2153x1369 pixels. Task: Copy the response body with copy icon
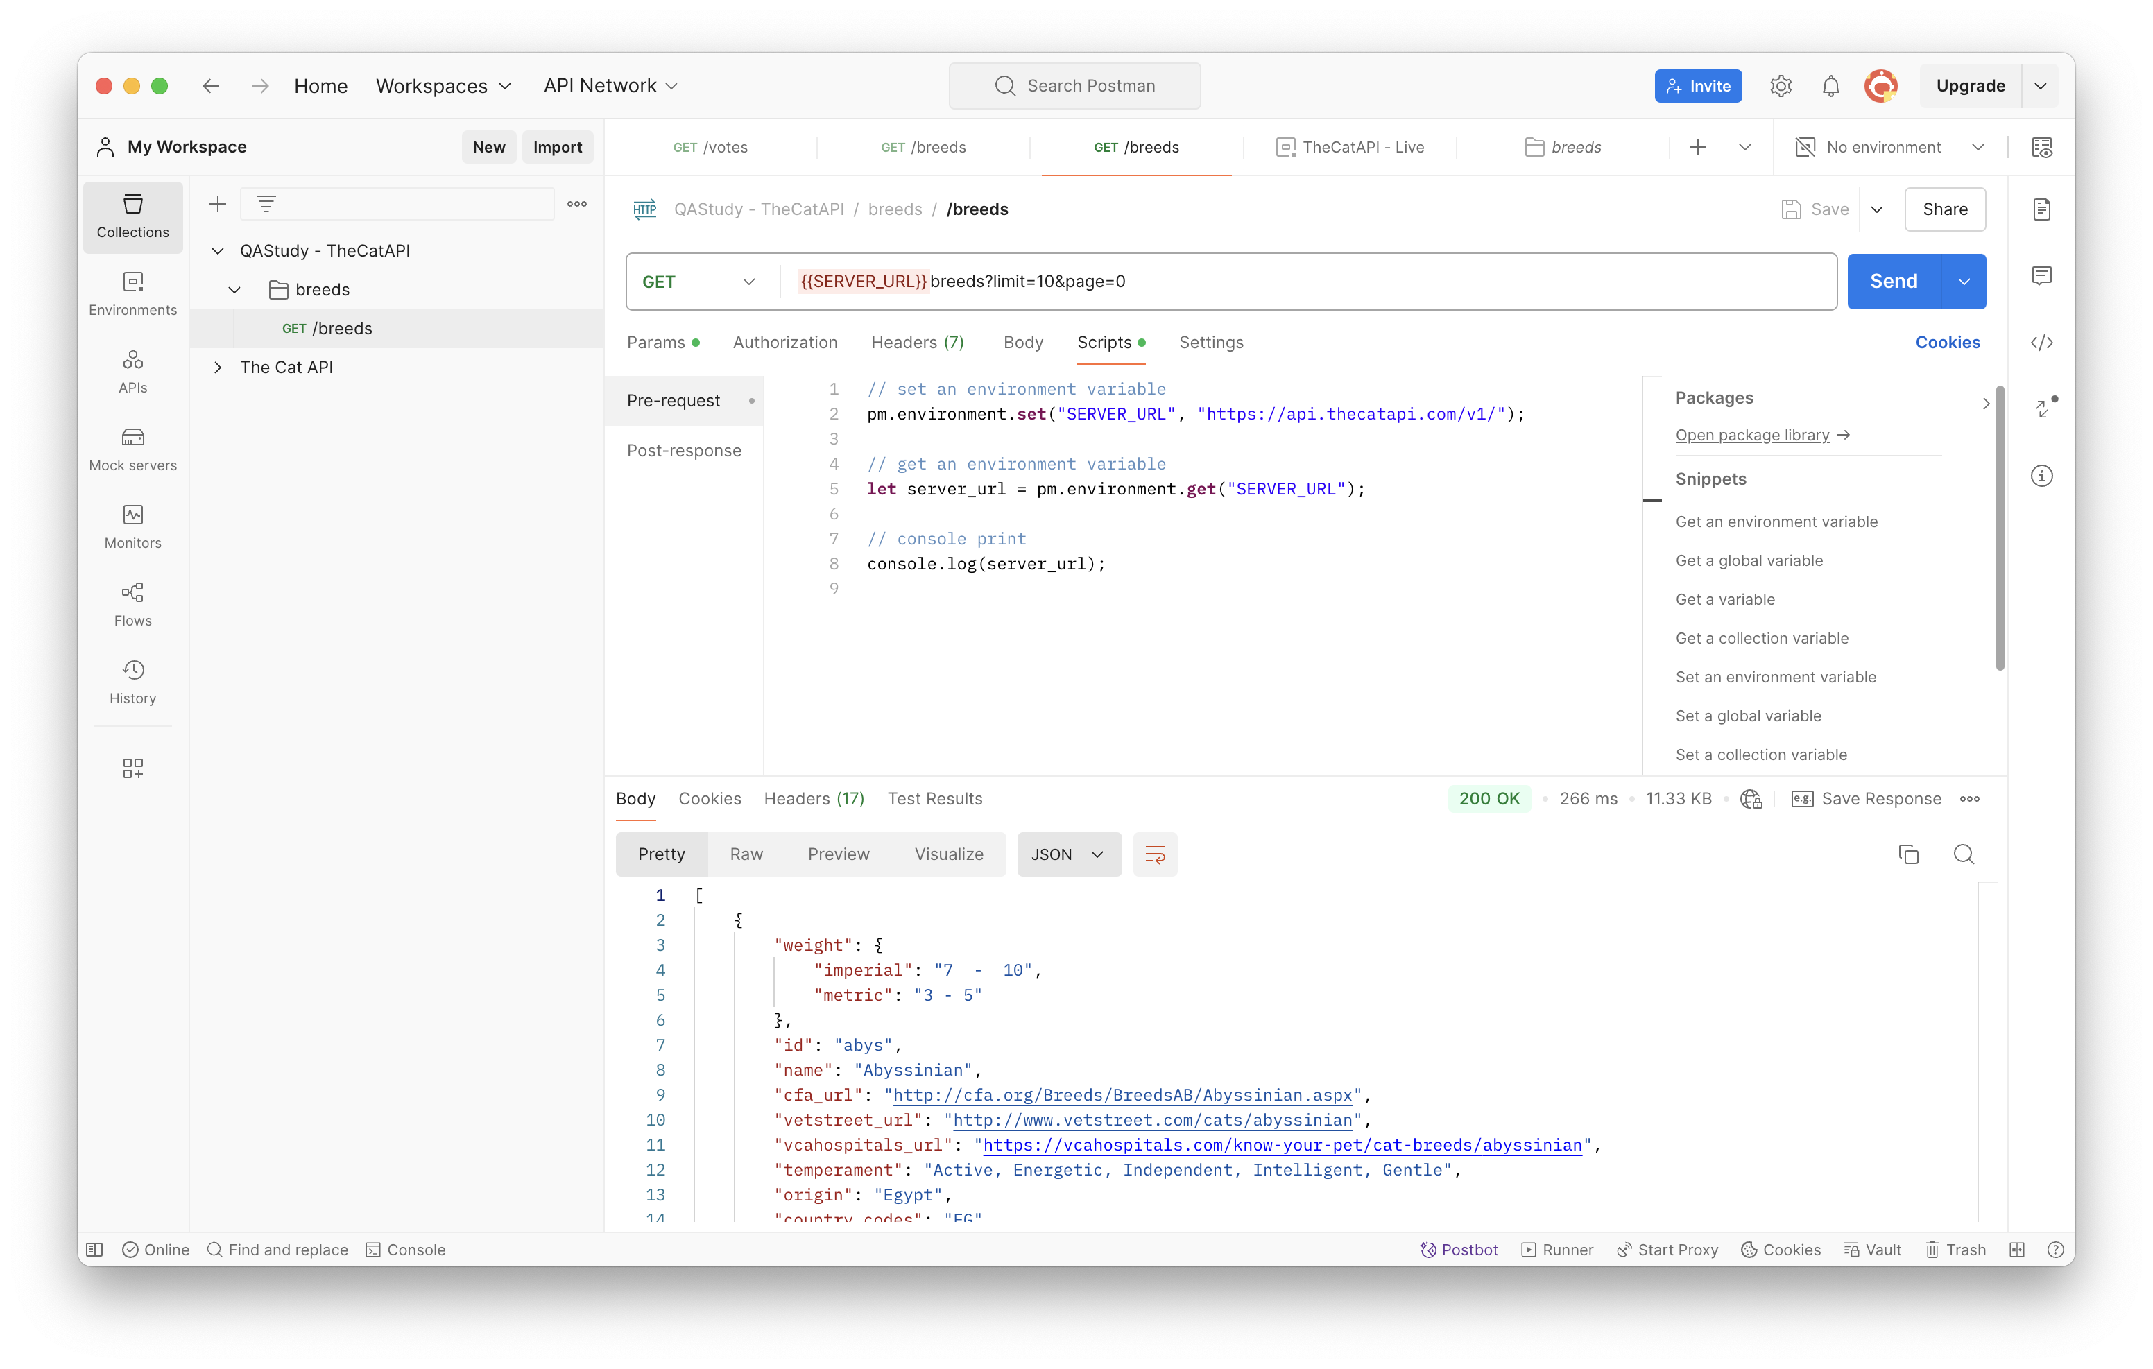click(1908, 854)
